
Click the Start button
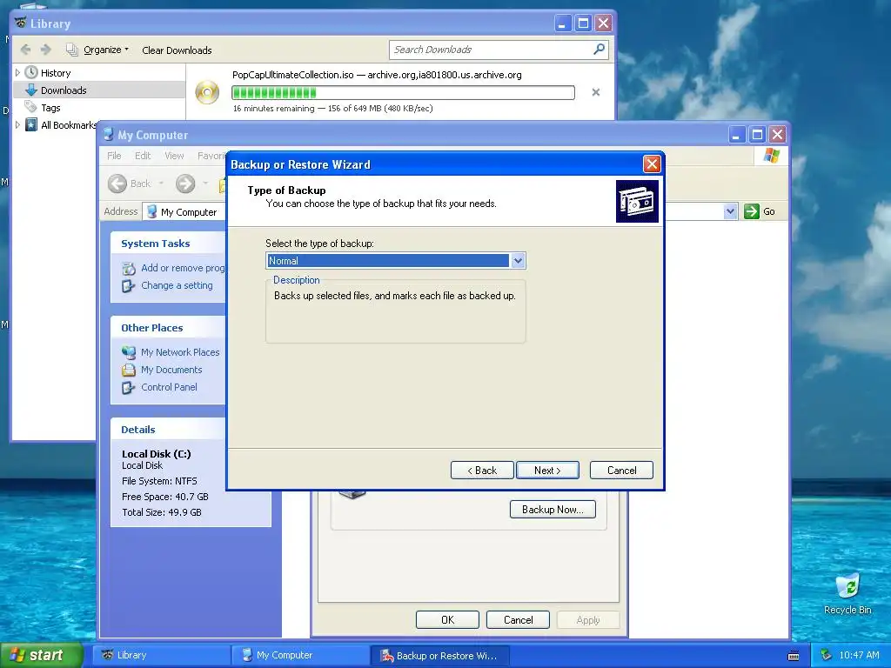tap(41, 655)
